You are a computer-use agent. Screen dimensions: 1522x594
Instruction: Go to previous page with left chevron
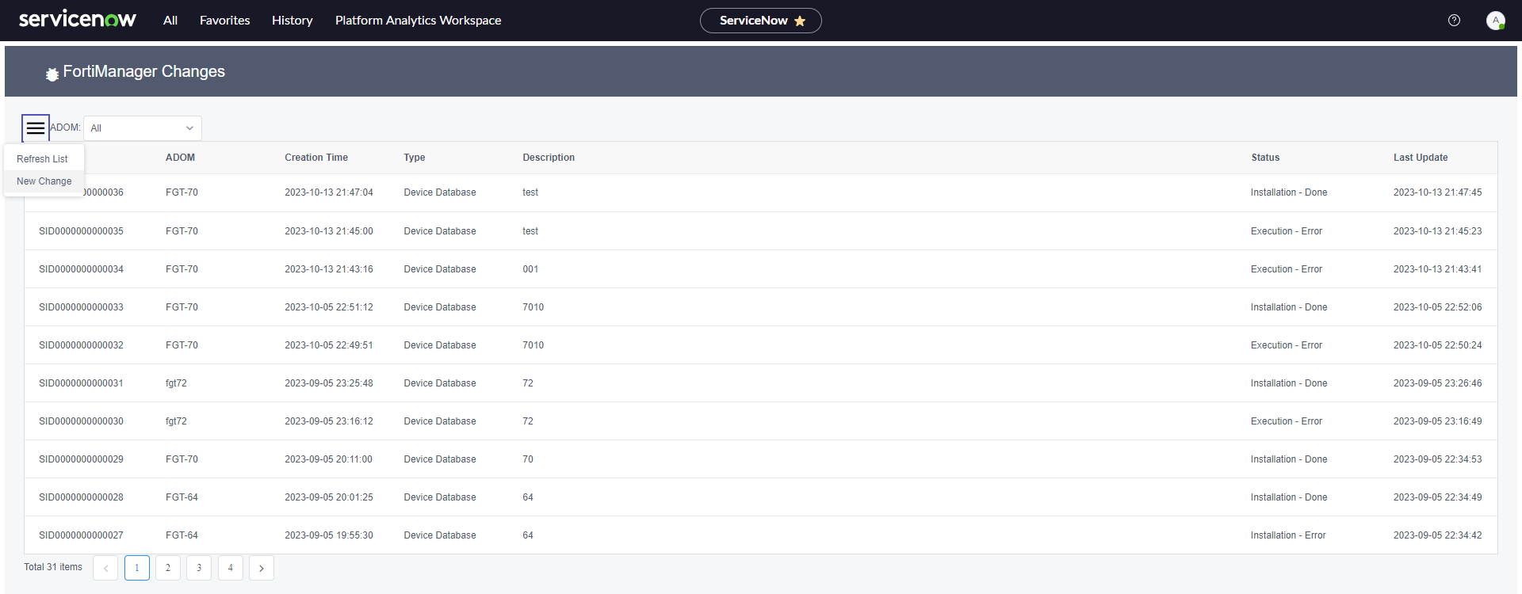pyautogui.click(x=105, y=568)
